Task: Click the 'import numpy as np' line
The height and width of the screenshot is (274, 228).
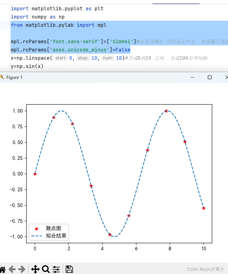Action: pos(37,17)
